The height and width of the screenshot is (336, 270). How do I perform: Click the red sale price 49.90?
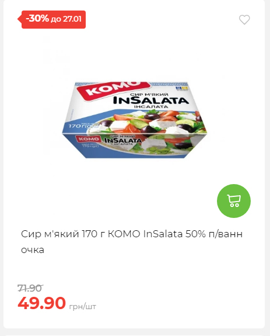(41, 303)
